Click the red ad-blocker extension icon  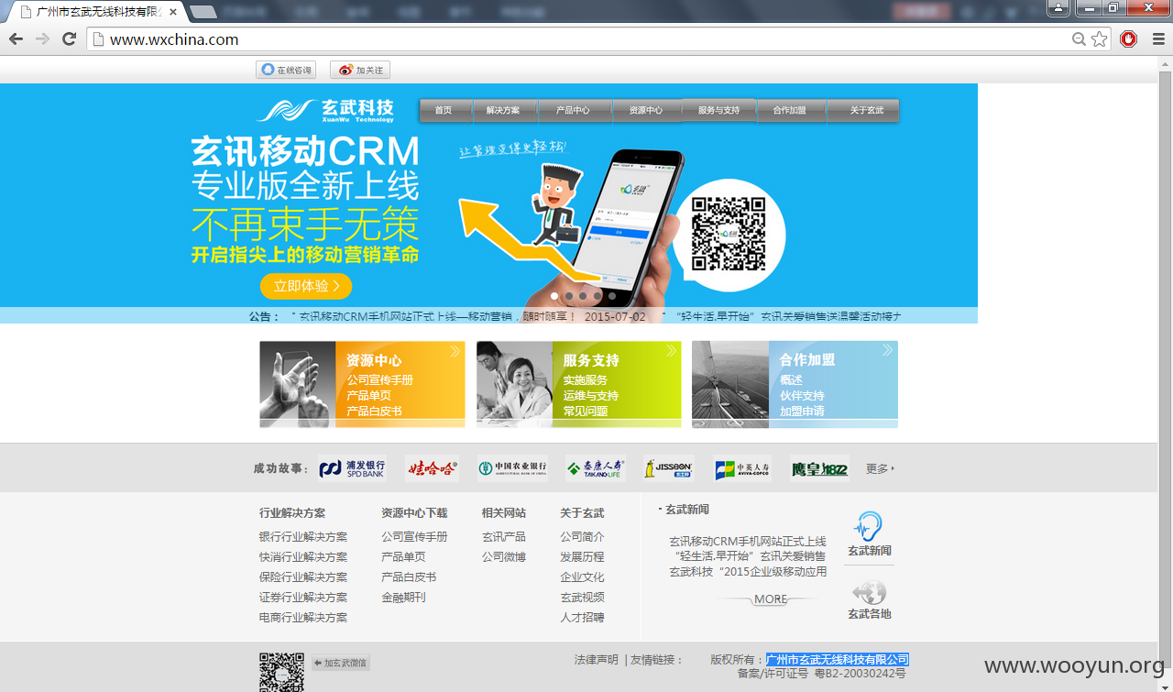click(1129, 39)
